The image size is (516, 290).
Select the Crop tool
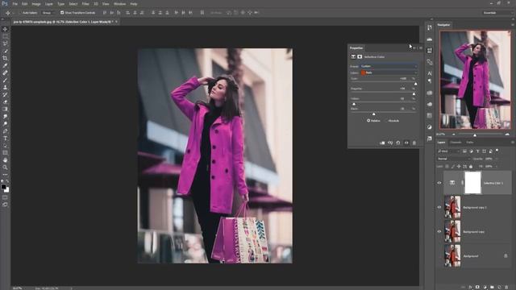pyautogui.click(x=5, y=58)
